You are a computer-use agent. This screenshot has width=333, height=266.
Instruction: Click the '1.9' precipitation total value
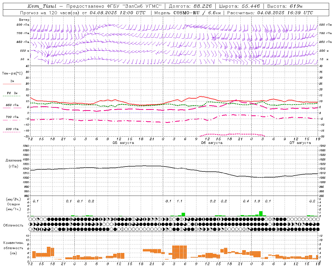coord(257,201)
